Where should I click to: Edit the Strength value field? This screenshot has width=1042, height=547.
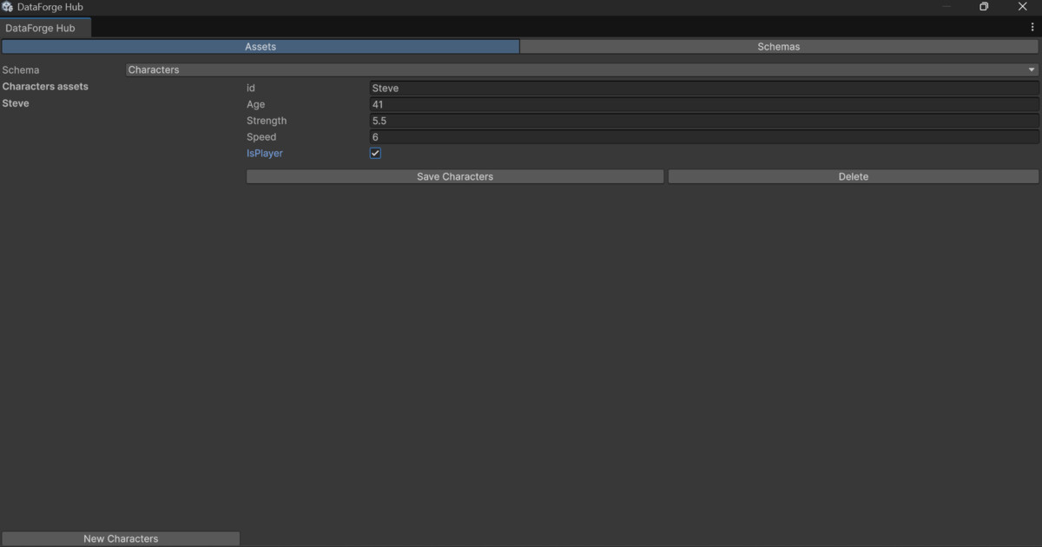tap(608, 121)
